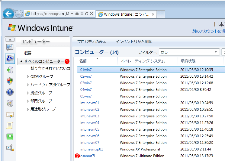Open computer 03win7
This screenshot has height=161, width=225.
pyautogui.click(x=86, y=83)
